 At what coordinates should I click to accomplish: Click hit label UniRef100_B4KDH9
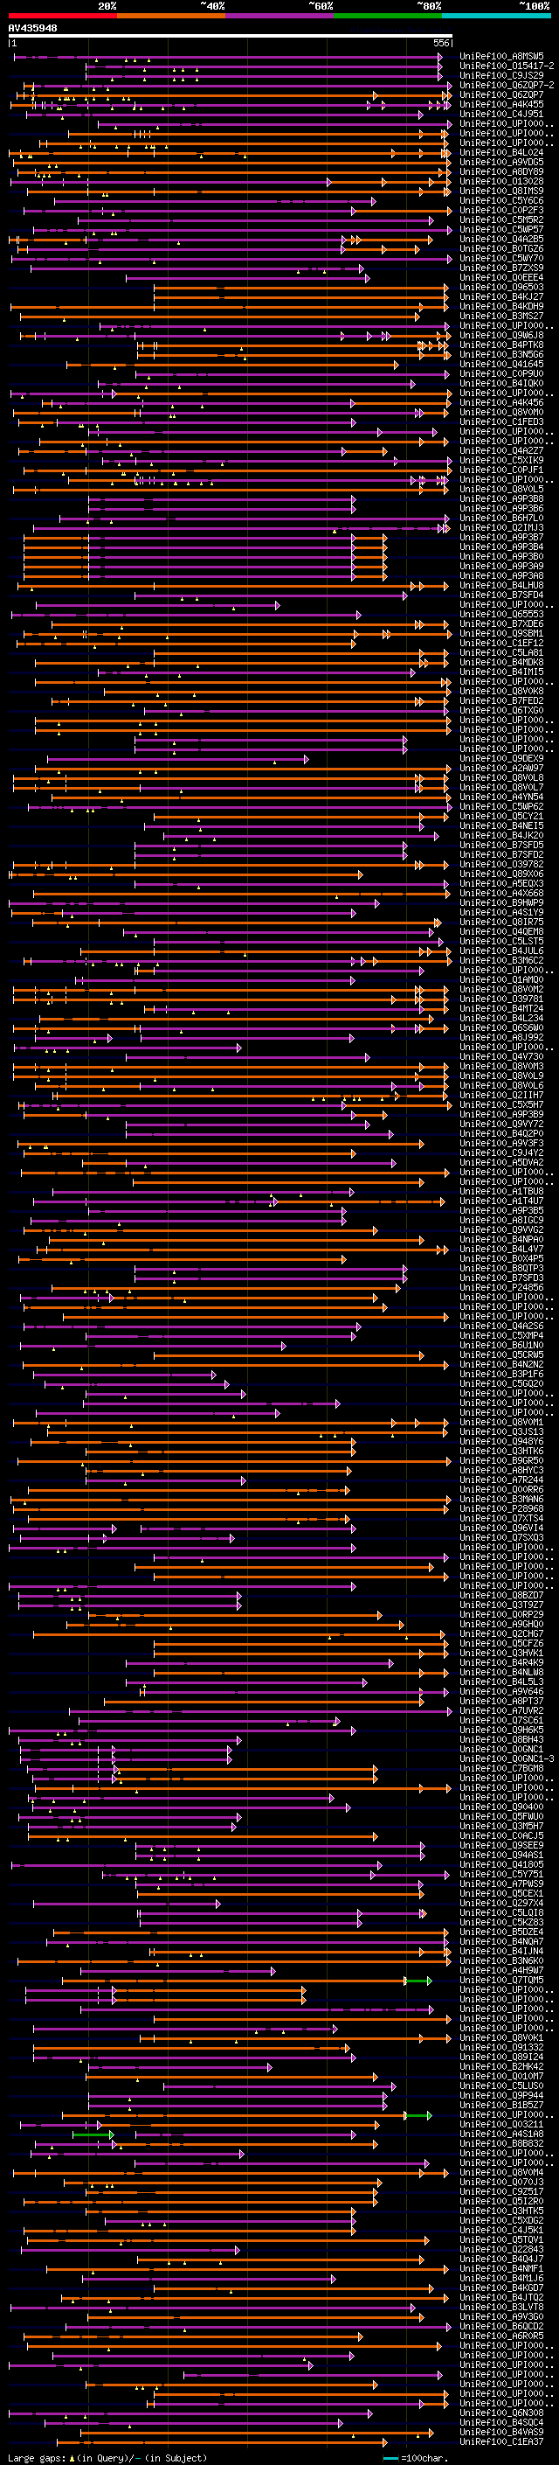click(501, 306)
